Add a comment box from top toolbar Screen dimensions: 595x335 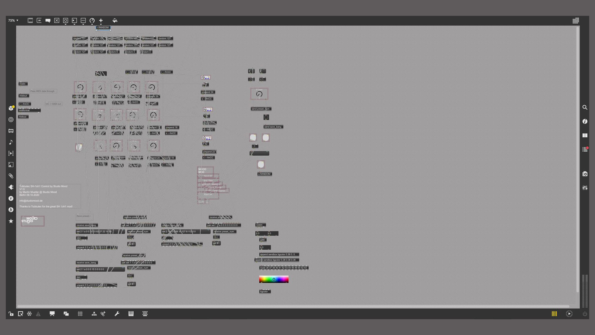click(48, 20)
